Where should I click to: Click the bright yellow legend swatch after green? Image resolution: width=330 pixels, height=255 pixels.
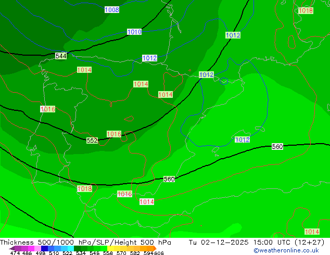pyautogui.click(x=110, y=248)
